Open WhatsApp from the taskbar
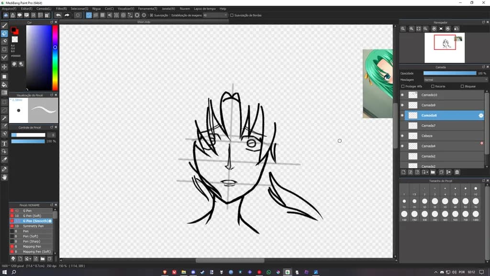Image resolution: width=490 pixels, height=276 pixels. (x=269, y=272)
